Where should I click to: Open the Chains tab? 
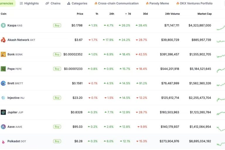click(x=53, y=3)
